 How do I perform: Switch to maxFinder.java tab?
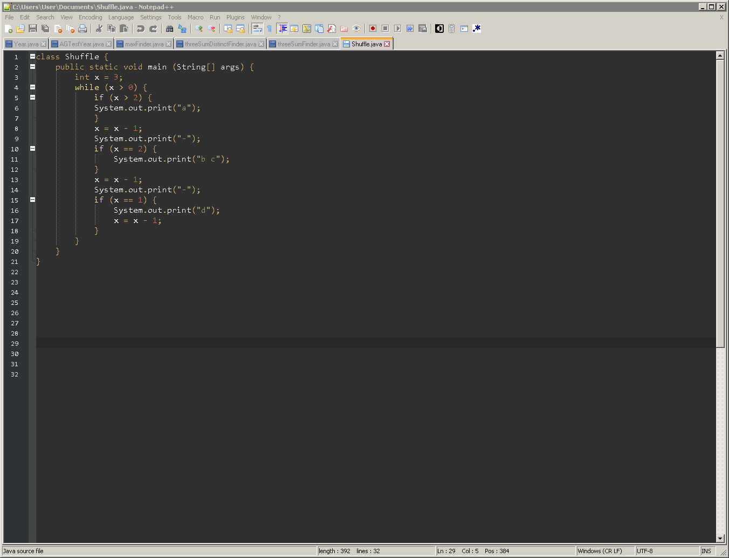[144, 44]
